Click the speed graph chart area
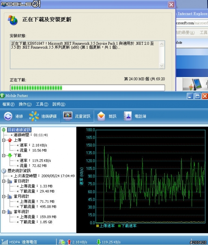This screenshot has height=245, width=208. (150, 176)
